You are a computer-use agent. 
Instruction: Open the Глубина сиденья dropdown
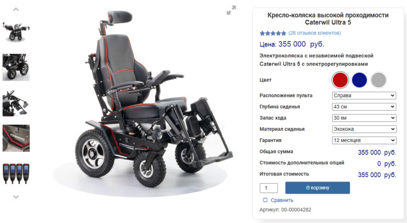[x=364, y=106]
